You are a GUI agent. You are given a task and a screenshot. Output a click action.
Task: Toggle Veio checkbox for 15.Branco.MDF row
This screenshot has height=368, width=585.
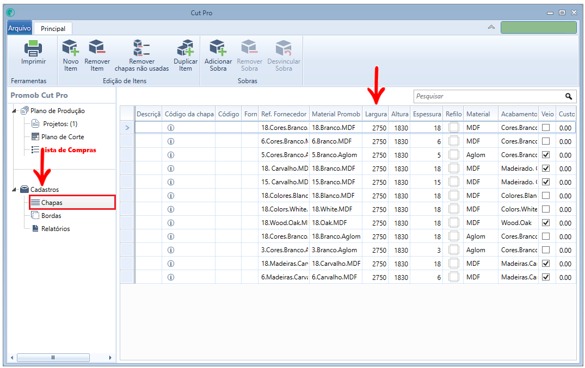point(546,182)
